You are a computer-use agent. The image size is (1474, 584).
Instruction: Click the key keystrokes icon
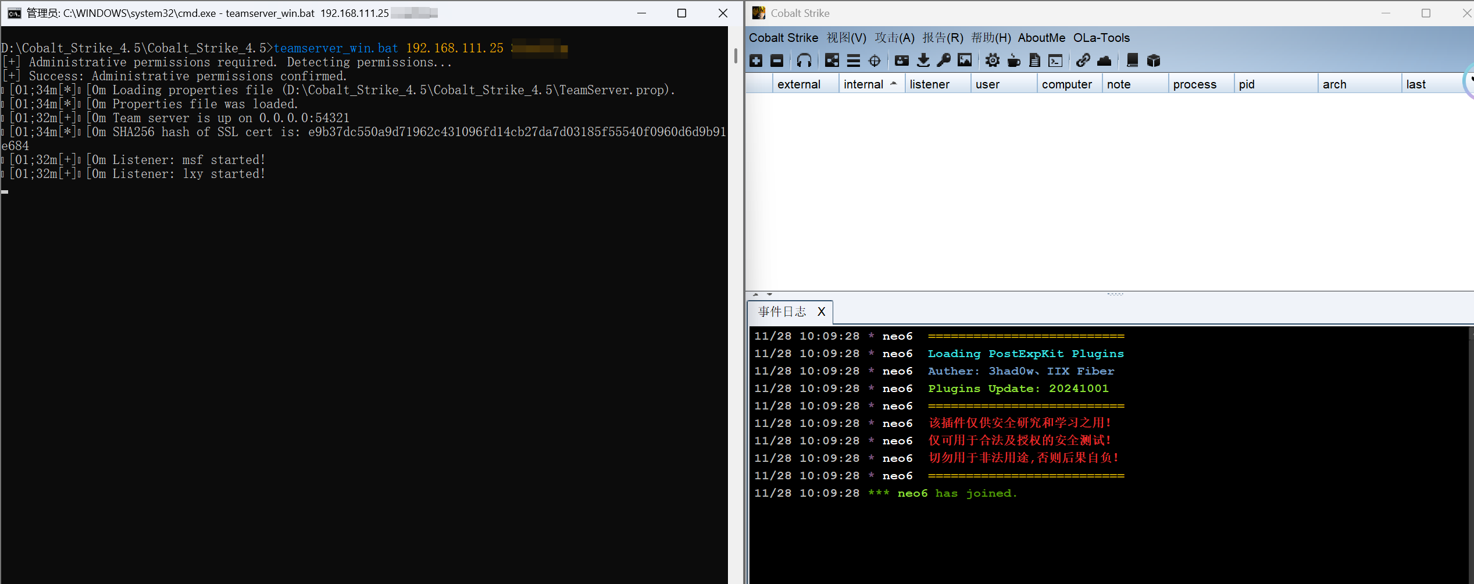click(944, 60)
